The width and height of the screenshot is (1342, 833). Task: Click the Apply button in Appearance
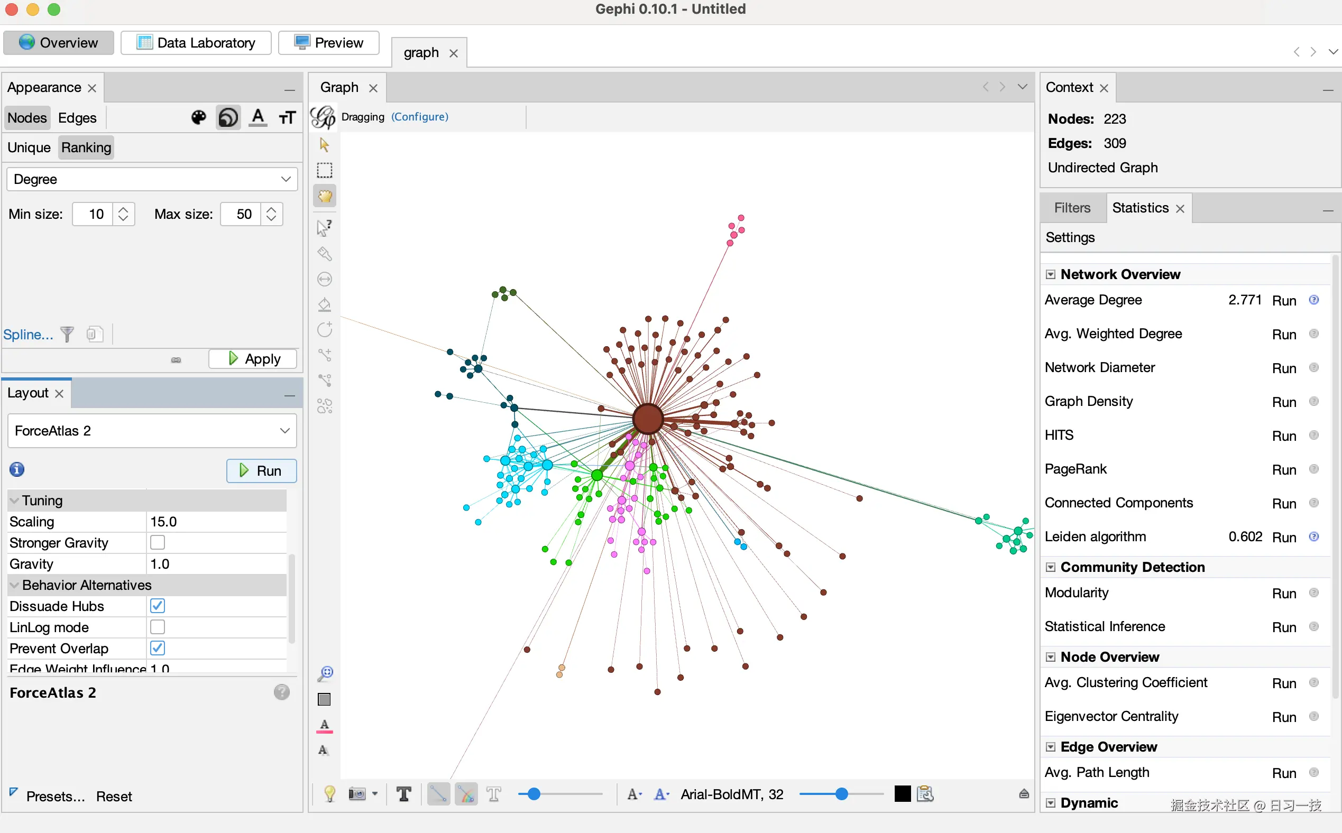point(253,359)
